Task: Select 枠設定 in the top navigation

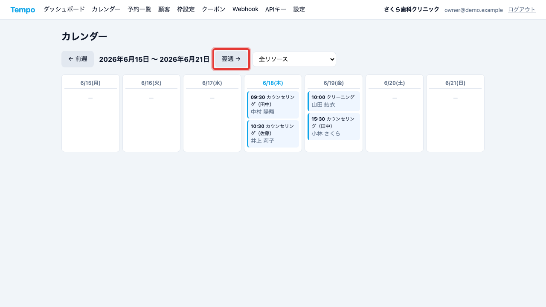Action: 186,9
